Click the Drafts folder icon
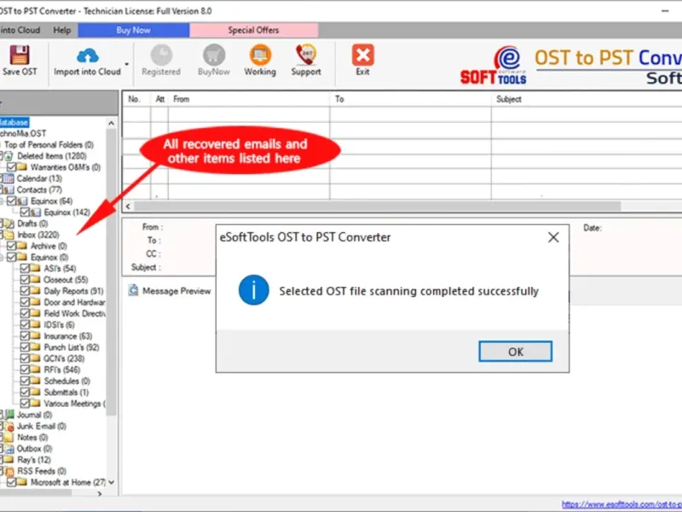The image size is (682, 512). [9, 224]
